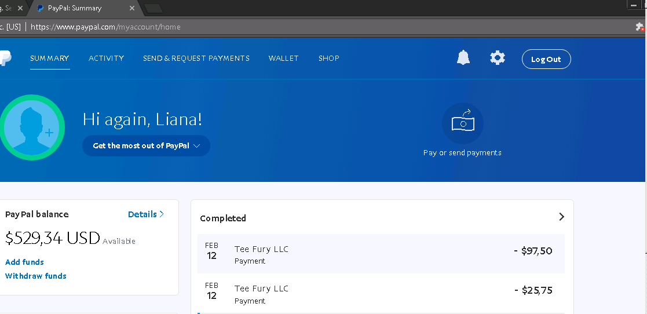Open the Tee Fury LLC $97,50 payment

pos(381,254)
